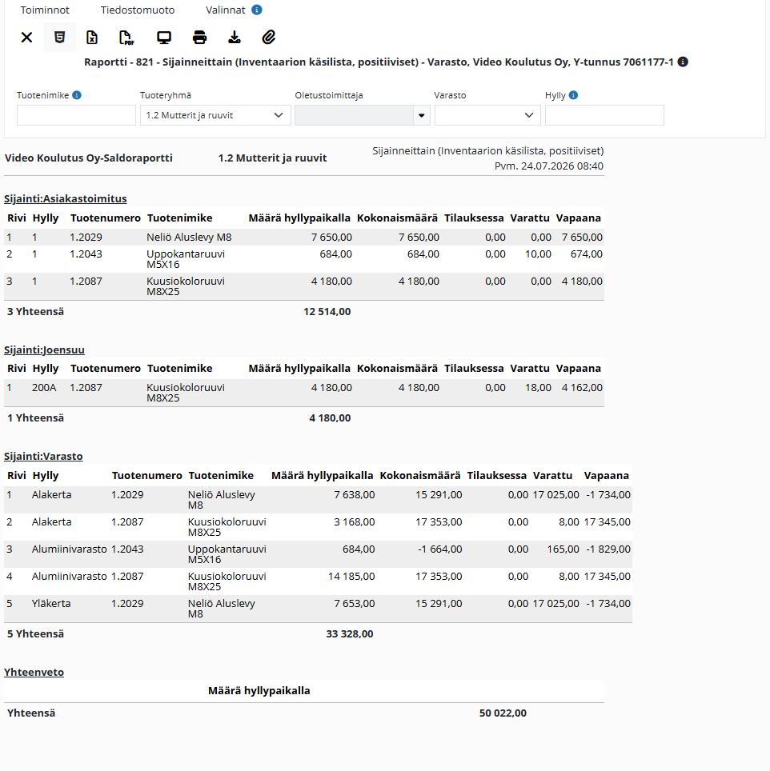Viewport: 770px width, 771px height.
Task: Show Hylly info tooltip icon
Action: coord(573,95)
